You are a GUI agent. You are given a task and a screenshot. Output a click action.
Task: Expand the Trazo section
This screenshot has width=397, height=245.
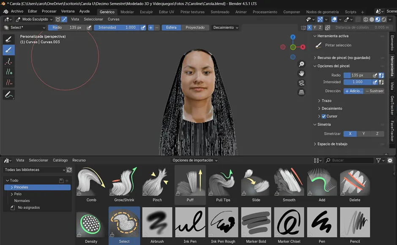point(326,101)
